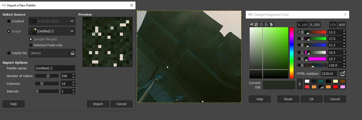362x120 pixels.
Task: Select the L channel radio button
Action: [299, 52]
